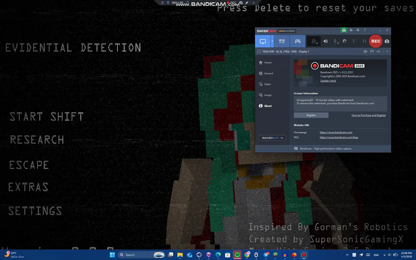Click the BANDICUT button
Viewport: 416px width, 260px height.
[x=272, y=138]
